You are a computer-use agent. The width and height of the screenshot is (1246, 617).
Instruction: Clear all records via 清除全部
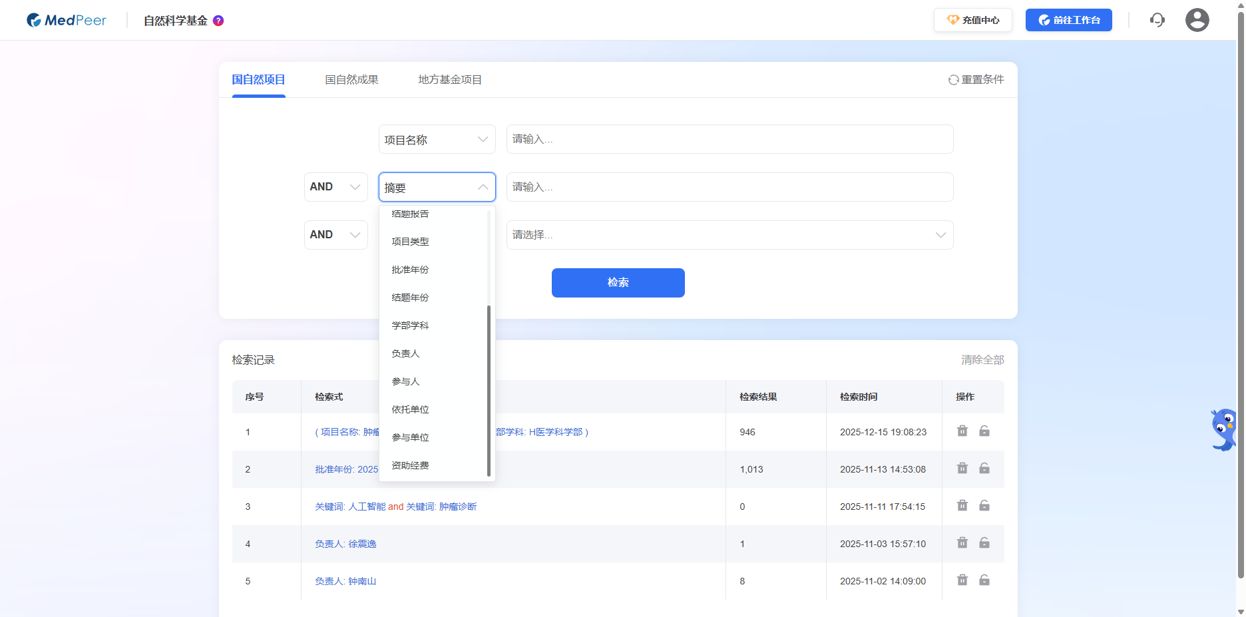pos(982,359)
